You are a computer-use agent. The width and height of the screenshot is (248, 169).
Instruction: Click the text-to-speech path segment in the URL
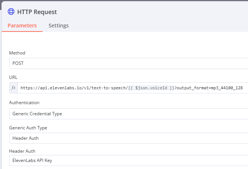click(x=108, y=88)
